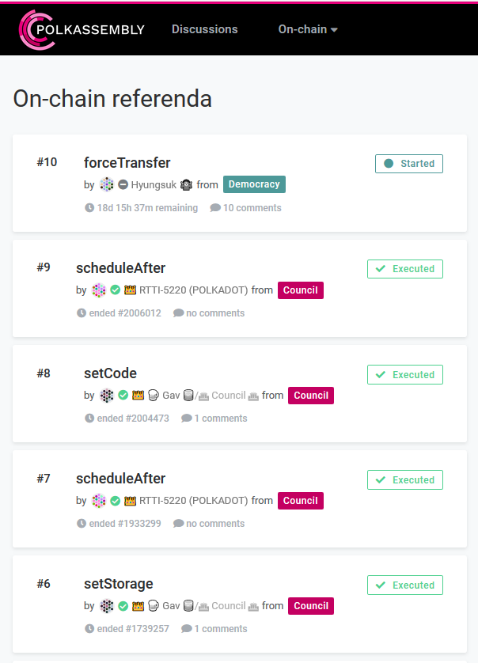
Task: Open the forceTransfer referendum title
Action: point(127,163)
